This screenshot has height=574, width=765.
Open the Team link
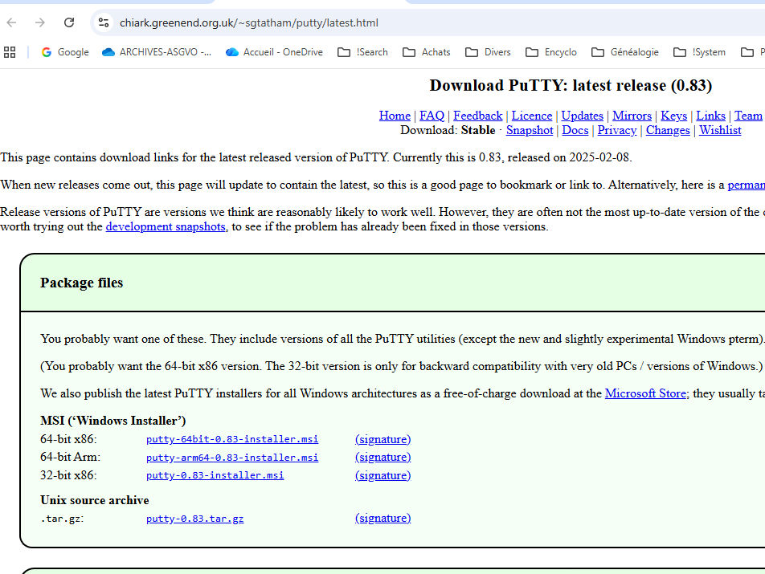coord(748,116)
